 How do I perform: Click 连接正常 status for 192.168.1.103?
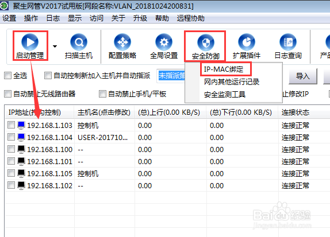click(296, 126)
